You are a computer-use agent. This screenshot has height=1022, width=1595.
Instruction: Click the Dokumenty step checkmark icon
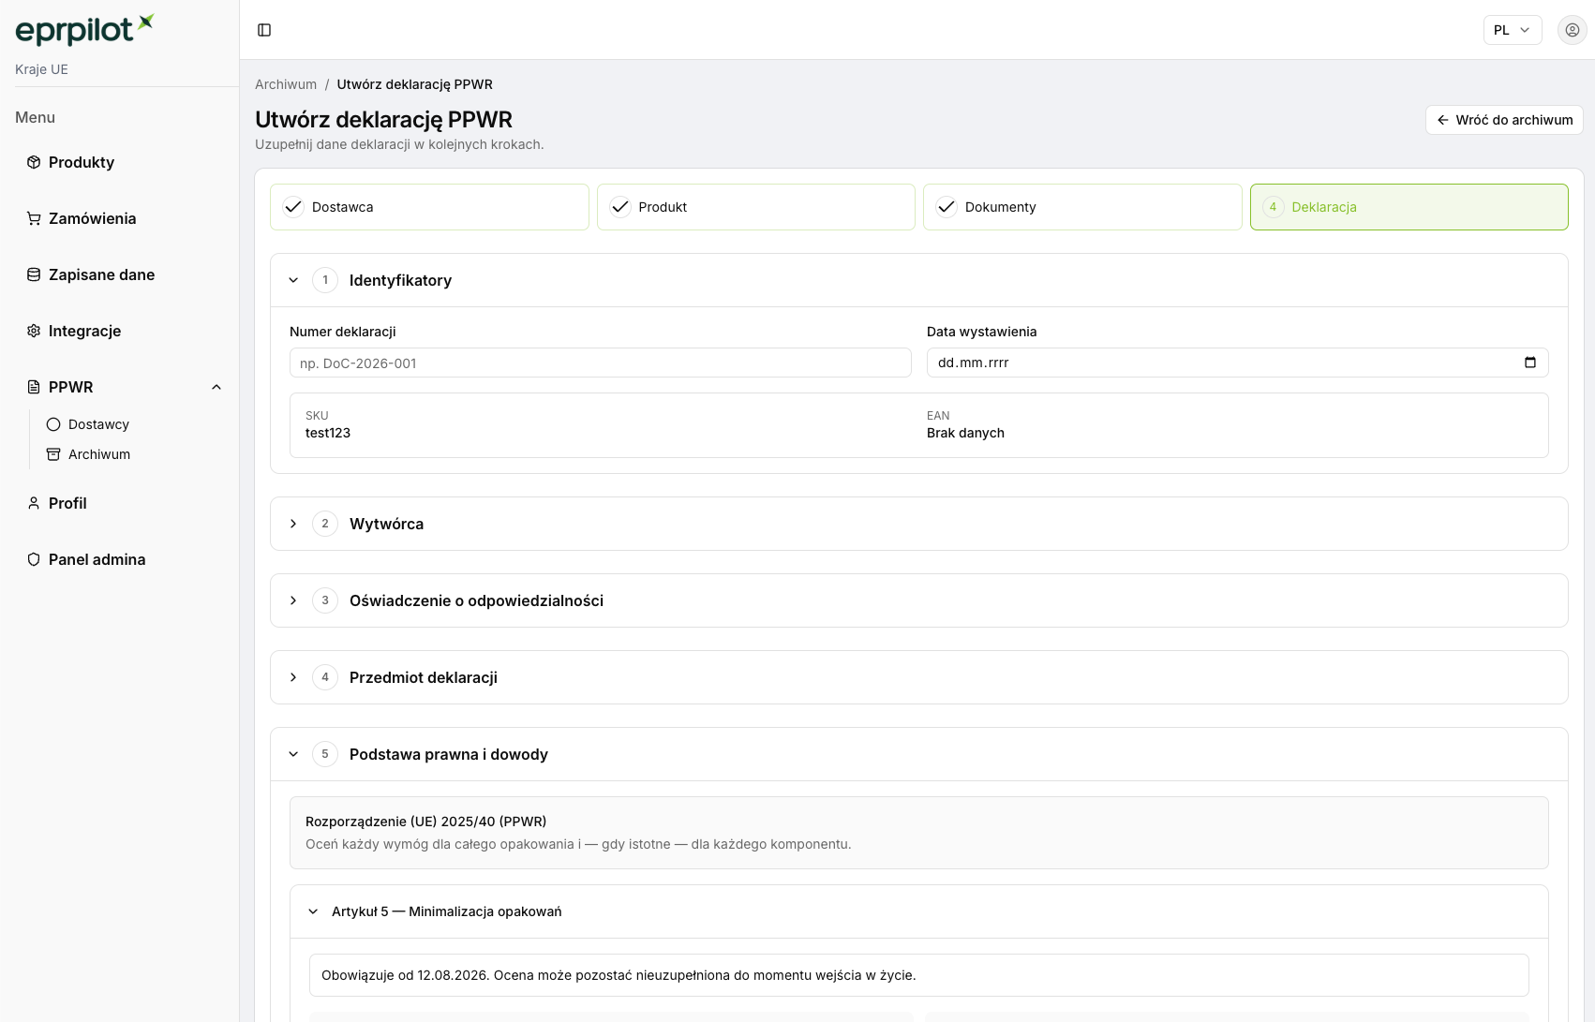click(x=947, y=207)
